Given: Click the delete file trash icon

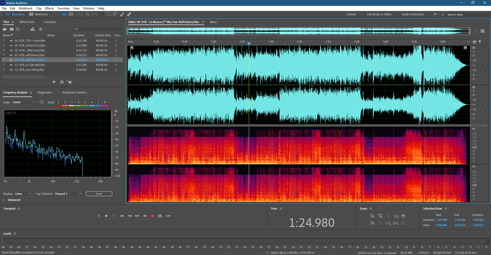Looking at the screenshot, I should click(40, 29).
